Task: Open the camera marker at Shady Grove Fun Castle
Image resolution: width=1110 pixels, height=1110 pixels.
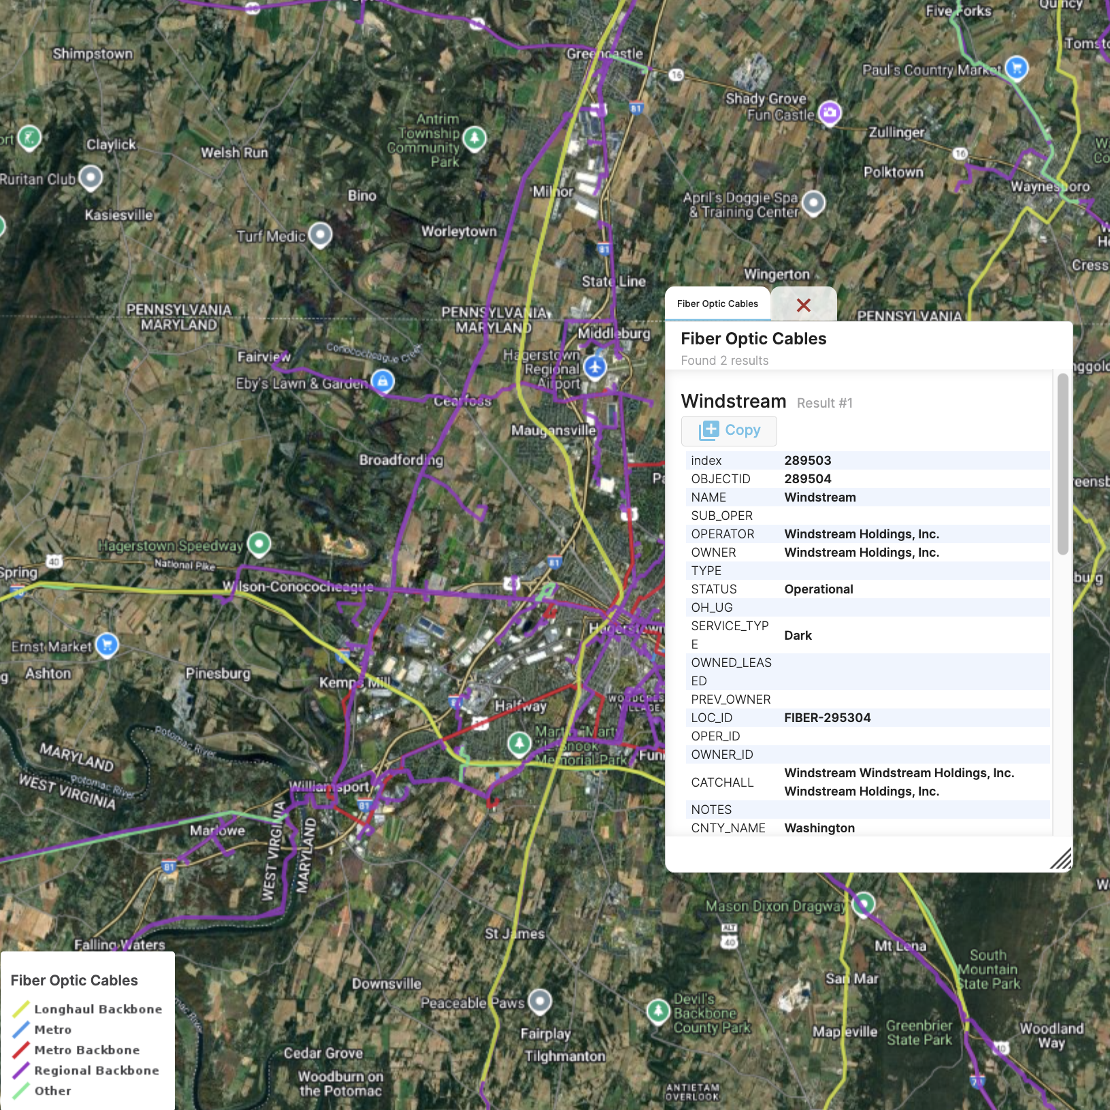Action: [x=829, y=114]
